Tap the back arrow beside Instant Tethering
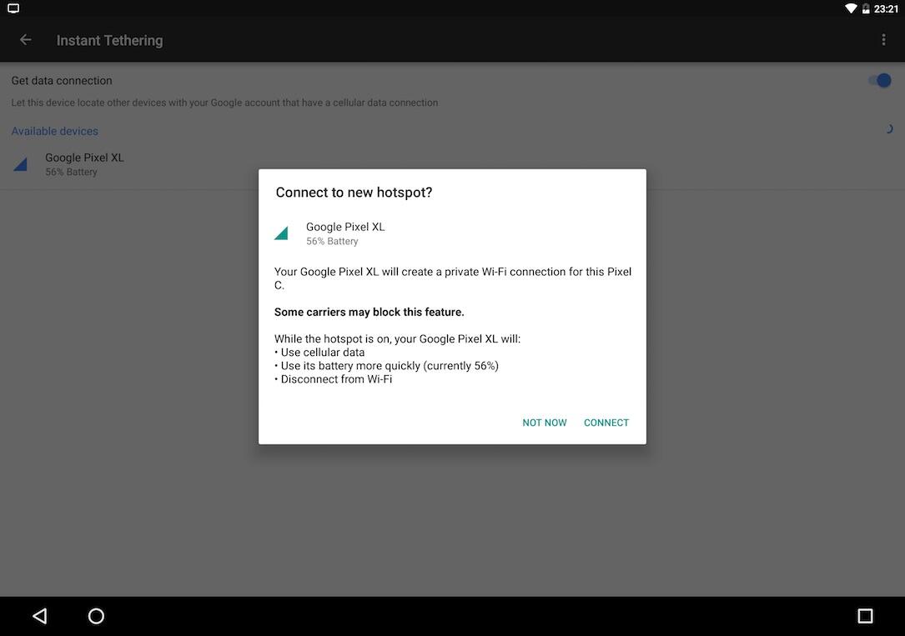 pos(26,40)
